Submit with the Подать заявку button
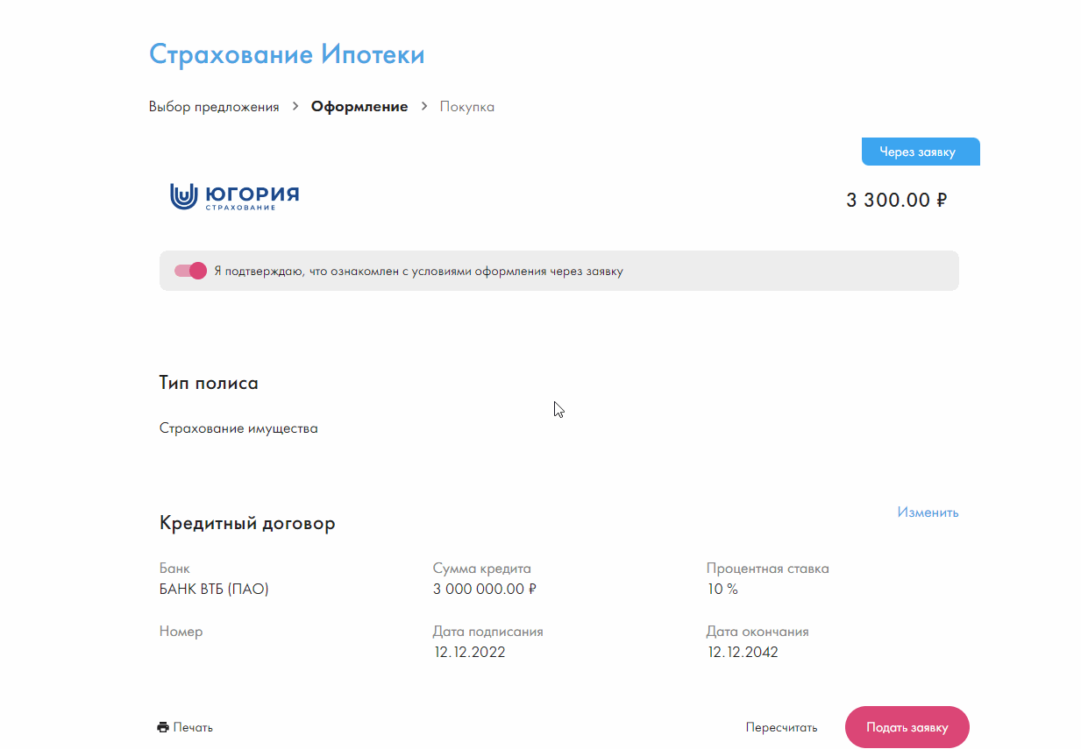The width and height of the screenshot is (1081, 749). [x=907, y=727]
